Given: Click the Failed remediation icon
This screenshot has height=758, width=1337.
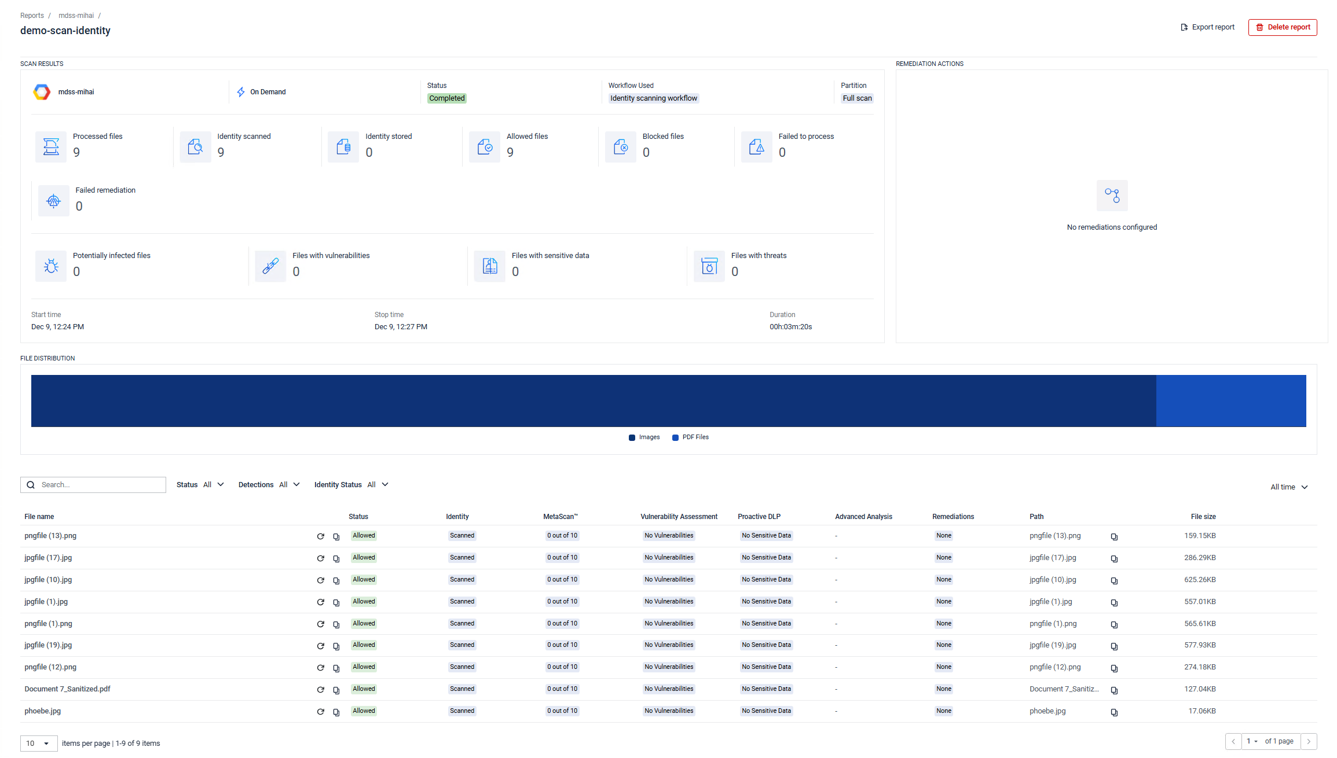Looking at the screenshot, I should coord(53,201).
